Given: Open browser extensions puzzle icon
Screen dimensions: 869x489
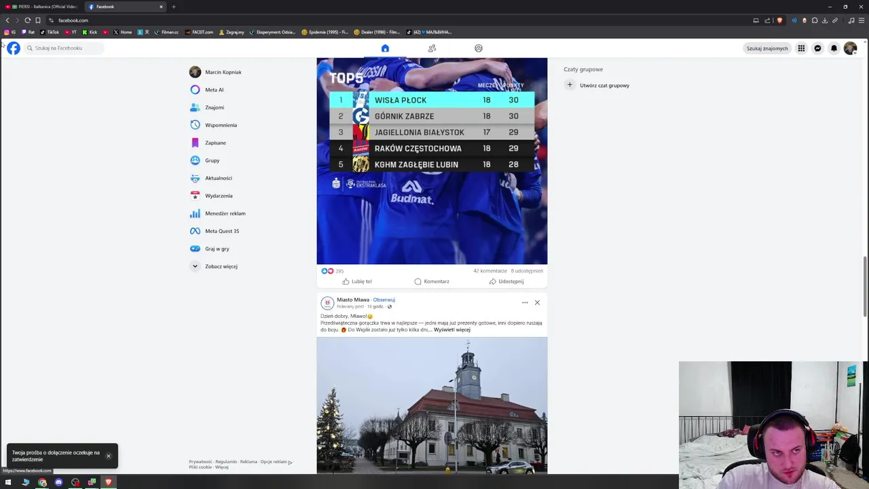Looking at the screenshot, I should (x=815, y=20).
